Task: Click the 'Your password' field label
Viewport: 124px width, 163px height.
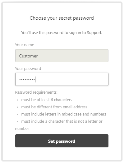Action: (28, 69)
